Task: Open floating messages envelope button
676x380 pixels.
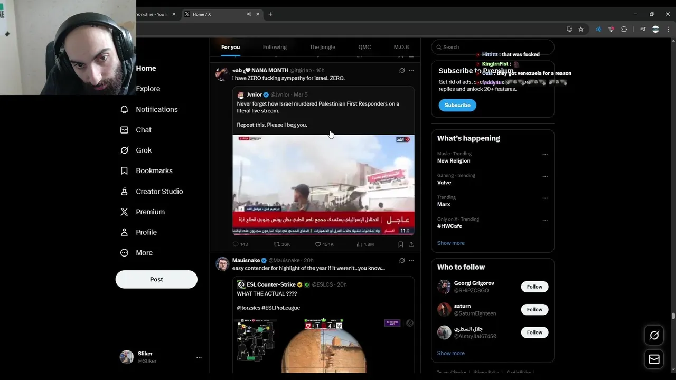Action: click(x=654, y=359)
